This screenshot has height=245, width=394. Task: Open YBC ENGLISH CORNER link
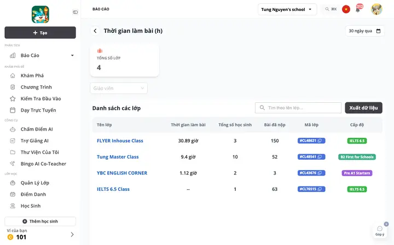click(122, 173)
